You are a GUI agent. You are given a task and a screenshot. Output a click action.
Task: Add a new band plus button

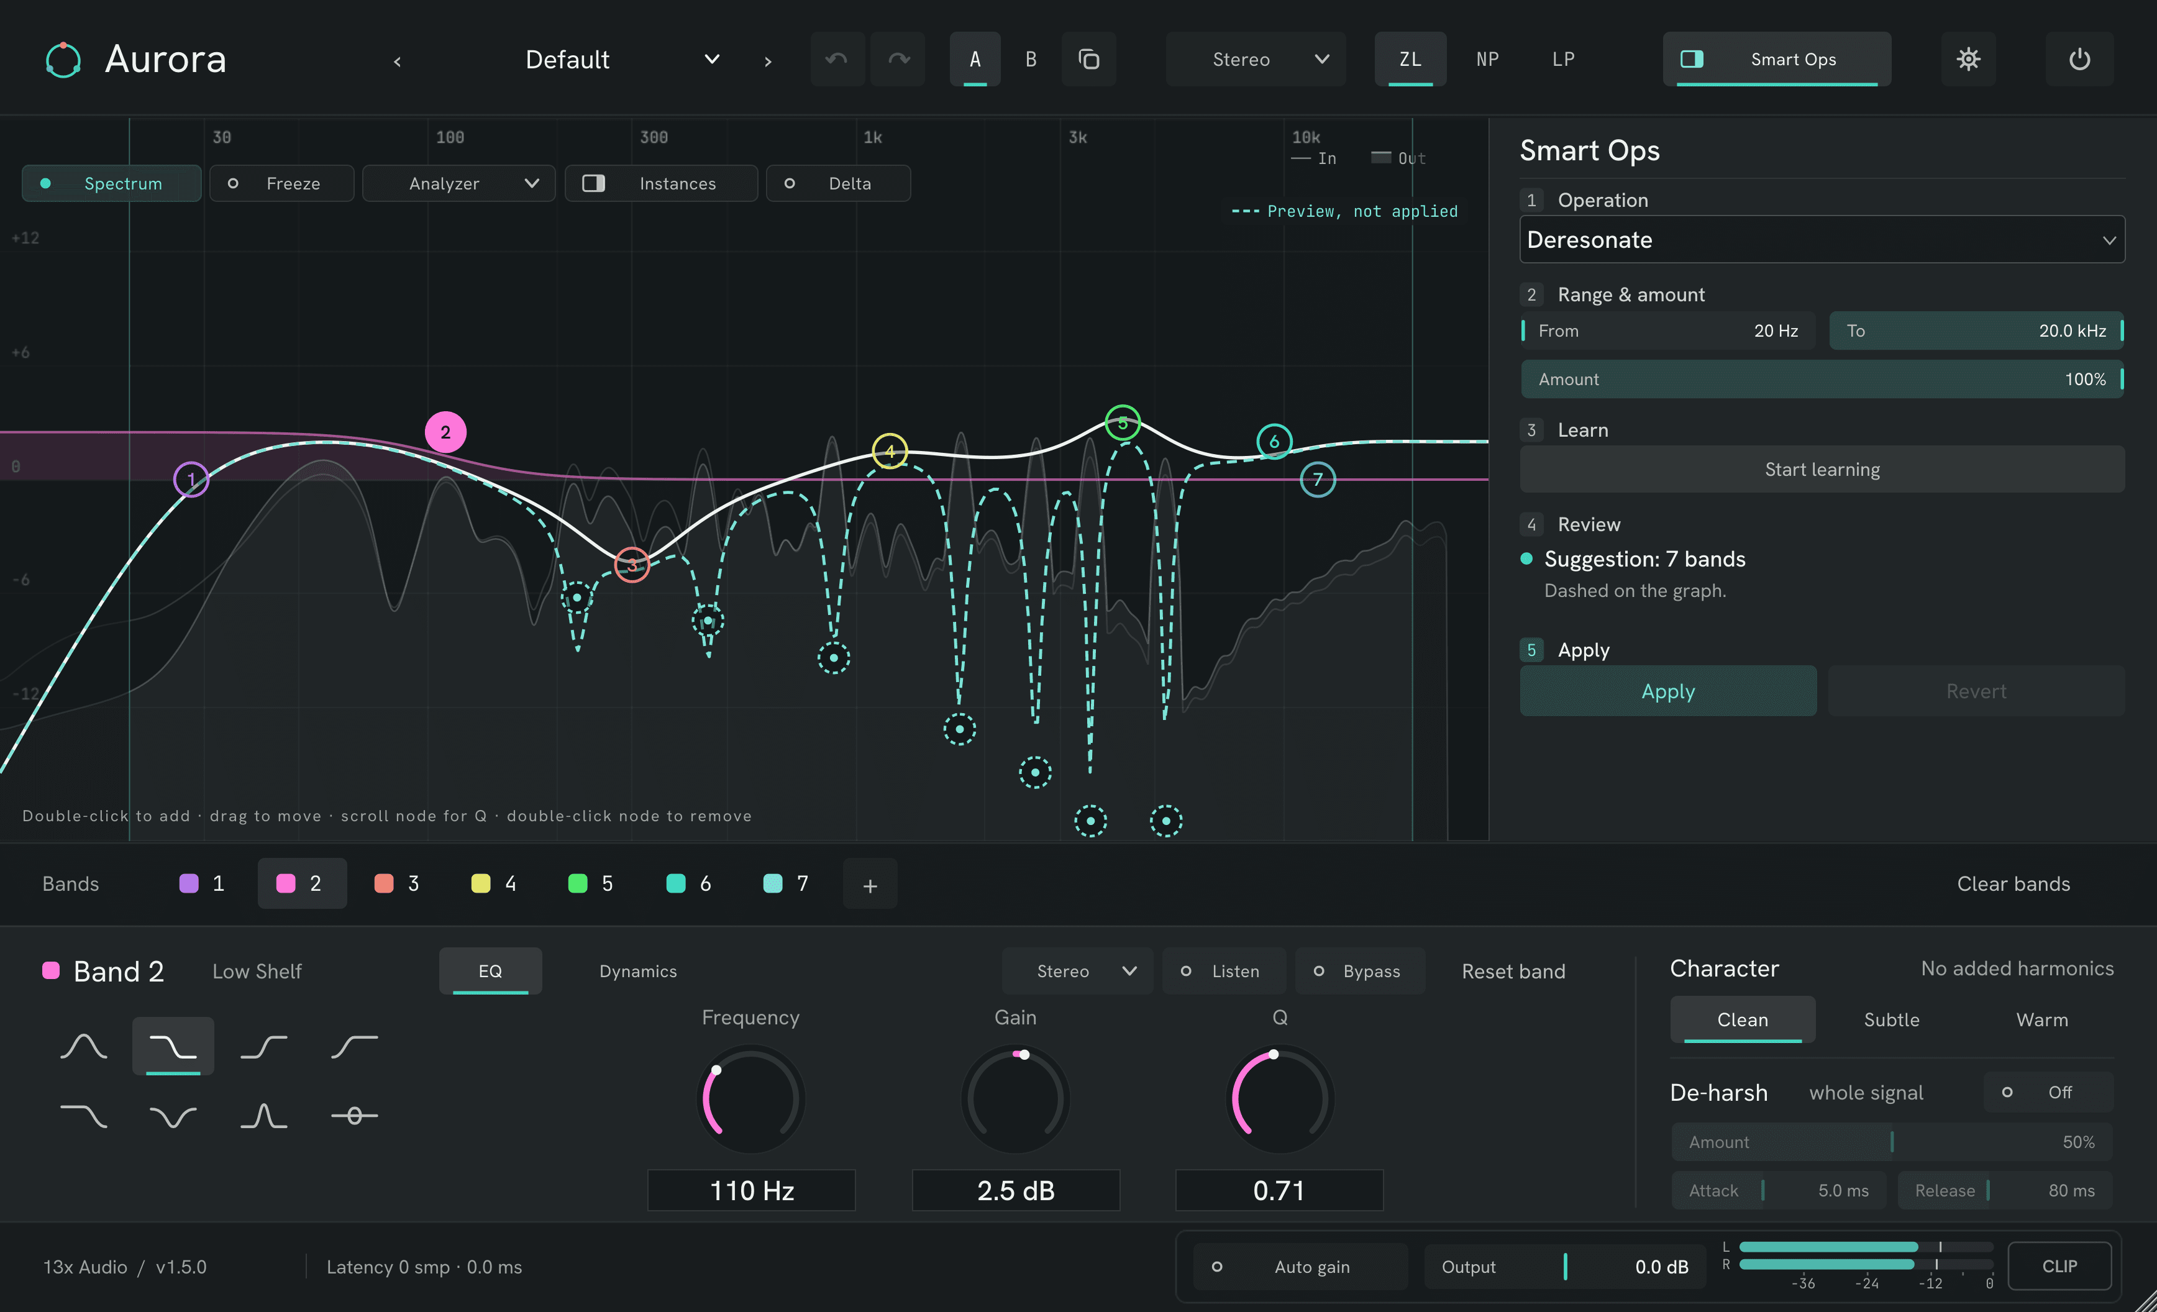(870, 885)
